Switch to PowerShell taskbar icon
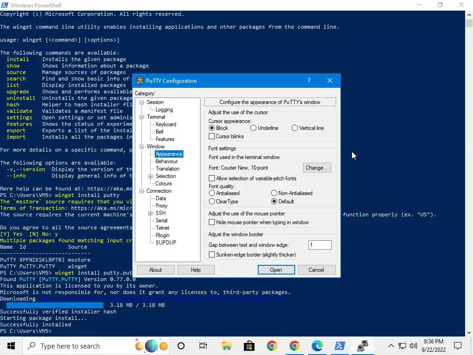The width and height of the screenshot is (473, 355). pyautogui.click(x=340, y=346)
